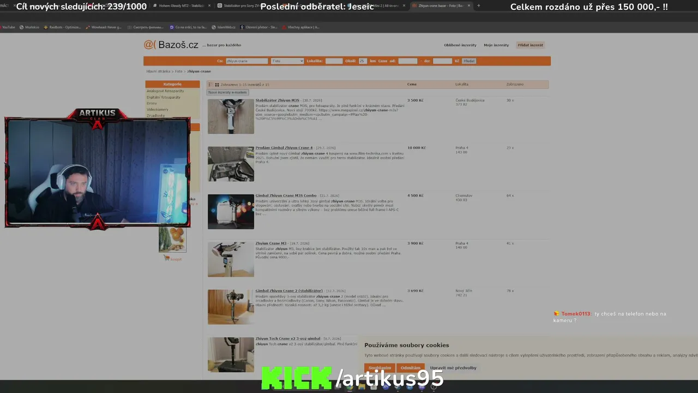Accept cookies with Souhlasím button
The width and height of the screenshot is (698, 393).
pyautogui.click(x=380, y=368)
